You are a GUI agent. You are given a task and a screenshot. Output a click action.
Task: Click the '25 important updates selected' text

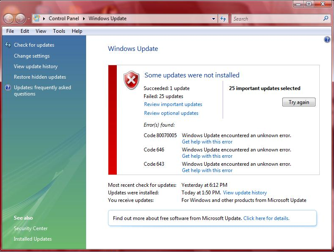265,88
